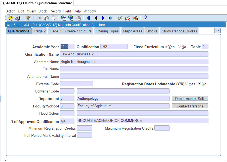227x162 pixels.
Task: Open the Query menu
Action: pyautogui.click(x=31, y=11)
